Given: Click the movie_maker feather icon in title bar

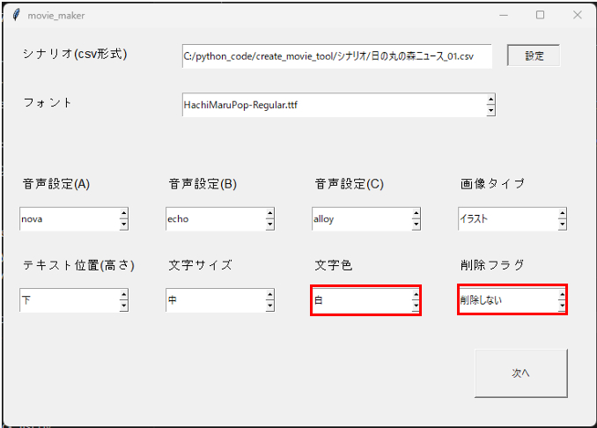Looking at the screenshot, I should point(16,15).
